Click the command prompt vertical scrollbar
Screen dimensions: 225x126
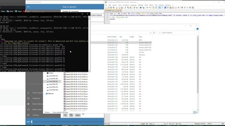[x=89, y=43]
